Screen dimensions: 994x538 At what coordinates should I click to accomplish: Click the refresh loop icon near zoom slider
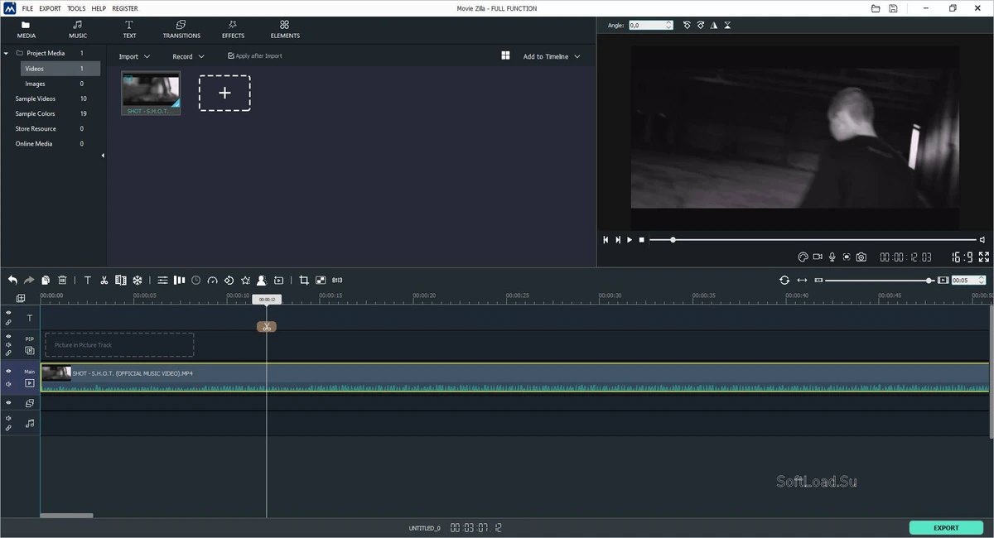[x=784, y=280]
